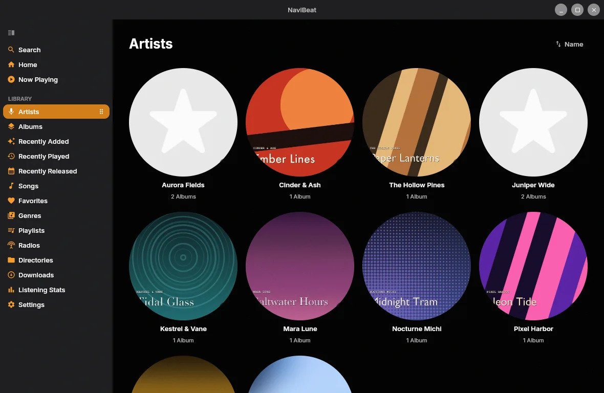Click the Artists microphone icon
This screenshot has width=604, height=393.
point(11,112)
